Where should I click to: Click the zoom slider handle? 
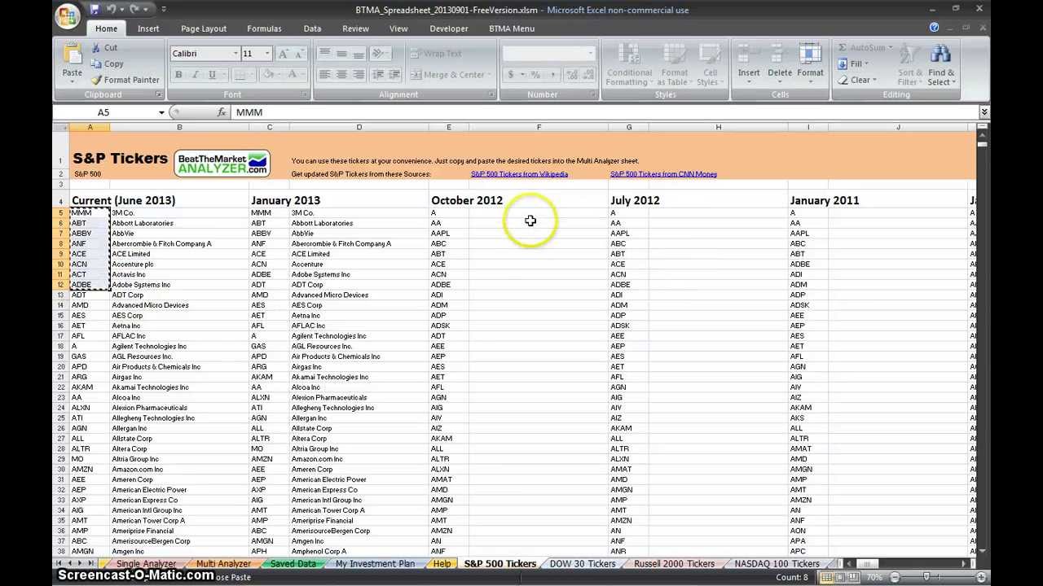click(926, 577)
